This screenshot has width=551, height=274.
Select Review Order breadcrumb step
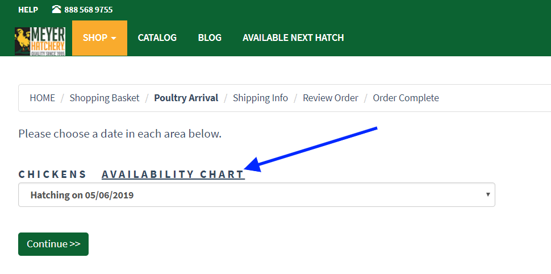[x=331, y=98]
